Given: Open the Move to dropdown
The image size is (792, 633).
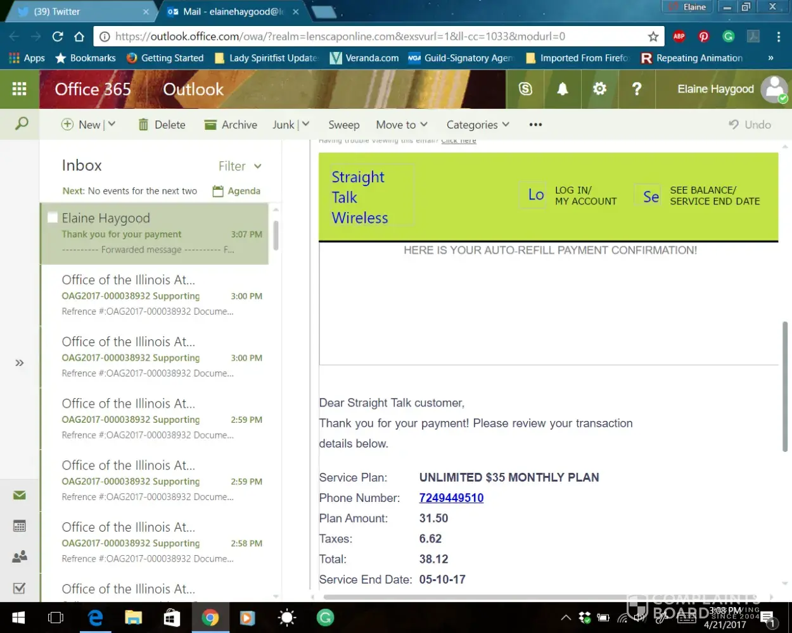Looking at the screenshot, I should pyautogui.click(x=402, y=125).
